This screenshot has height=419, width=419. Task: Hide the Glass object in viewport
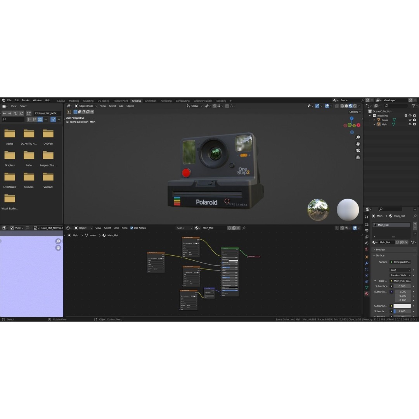pos(410,120)
